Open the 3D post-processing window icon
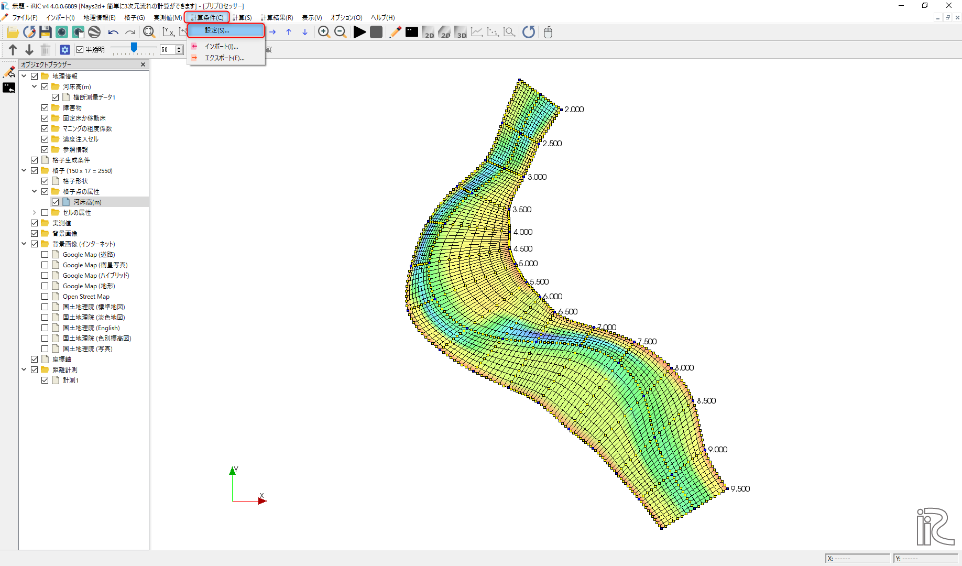The image size is (962, 566). coord(461,32)
